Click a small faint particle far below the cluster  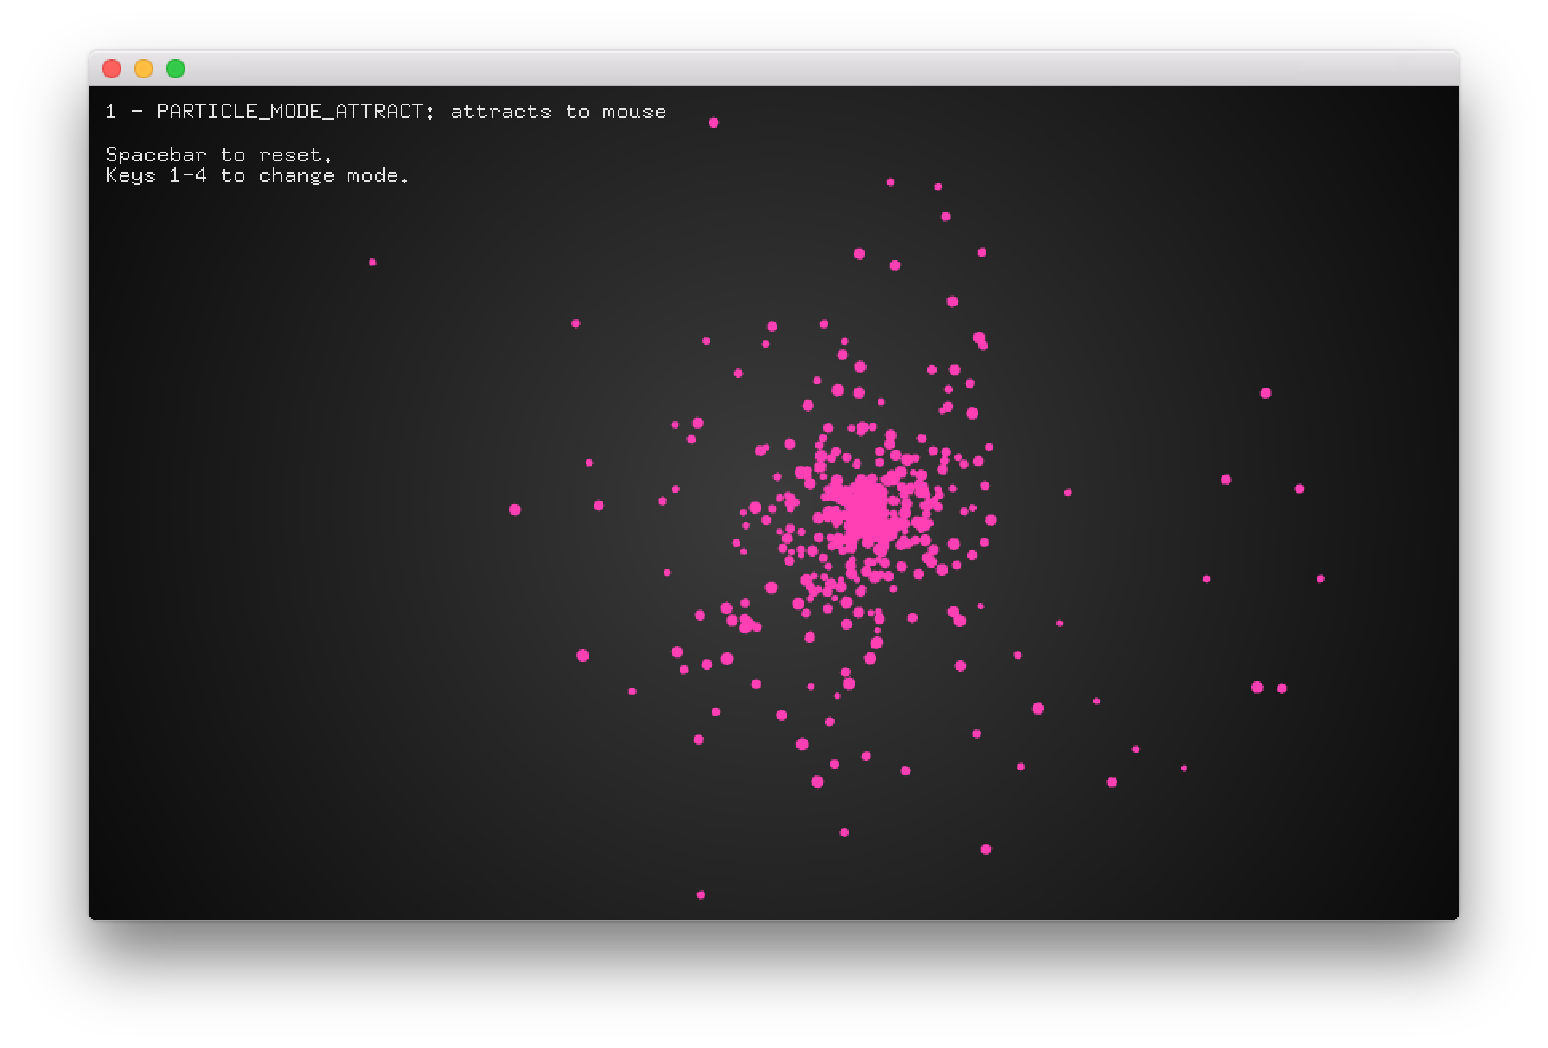point(843,832)
